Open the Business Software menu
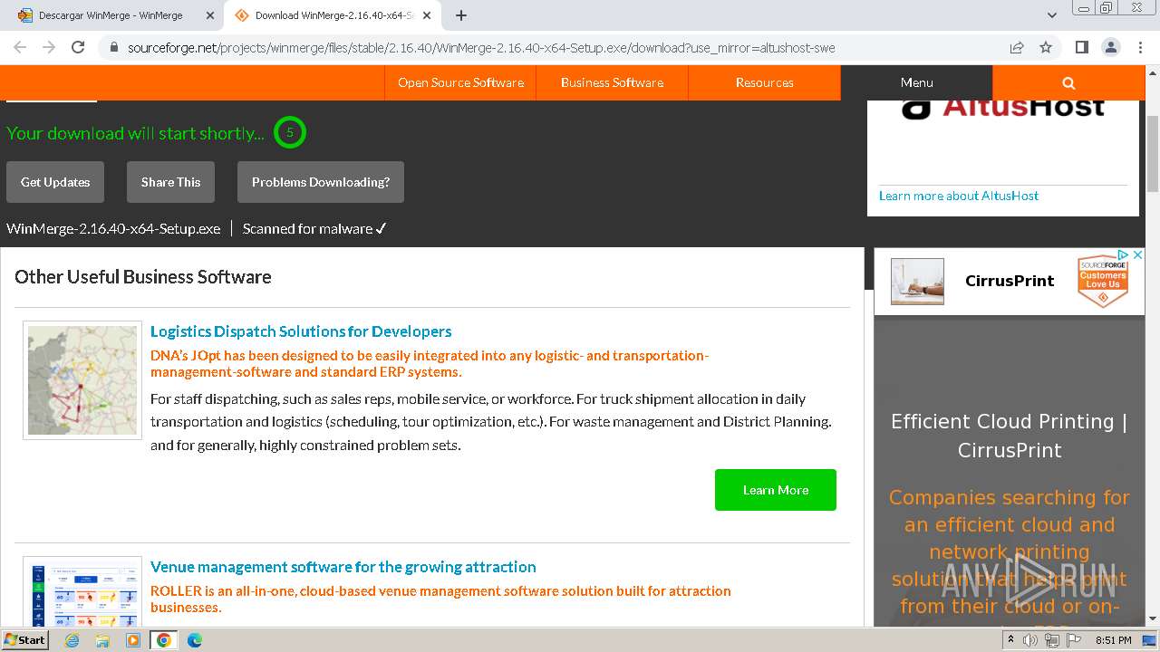1160x652 pixels. click(612, 82)
